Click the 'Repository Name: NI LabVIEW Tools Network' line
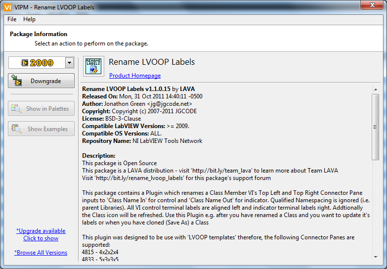This screenshot has height=269, width=387. tap(142, 141)
